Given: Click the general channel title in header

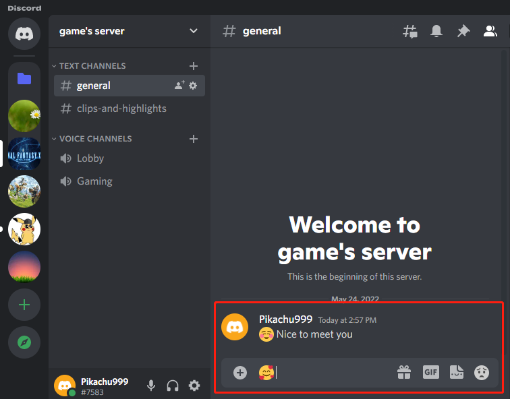Looking at the screenshot, I should (262, 31).
